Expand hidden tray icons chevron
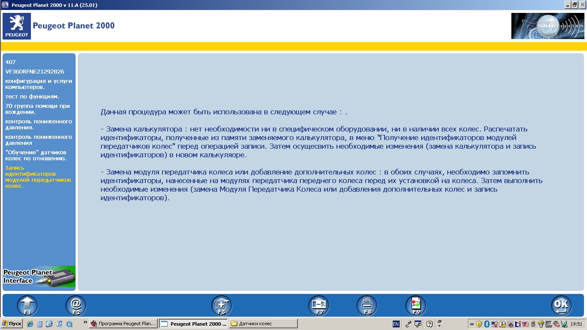This screenshot has width=587, height=330. (x=472, y=324)
